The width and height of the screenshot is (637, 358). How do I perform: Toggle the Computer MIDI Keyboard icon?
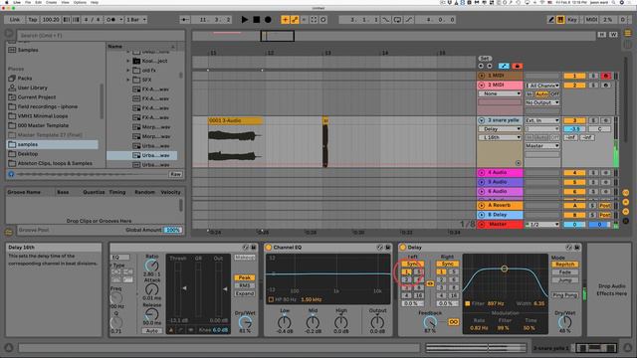pos(560,20)
